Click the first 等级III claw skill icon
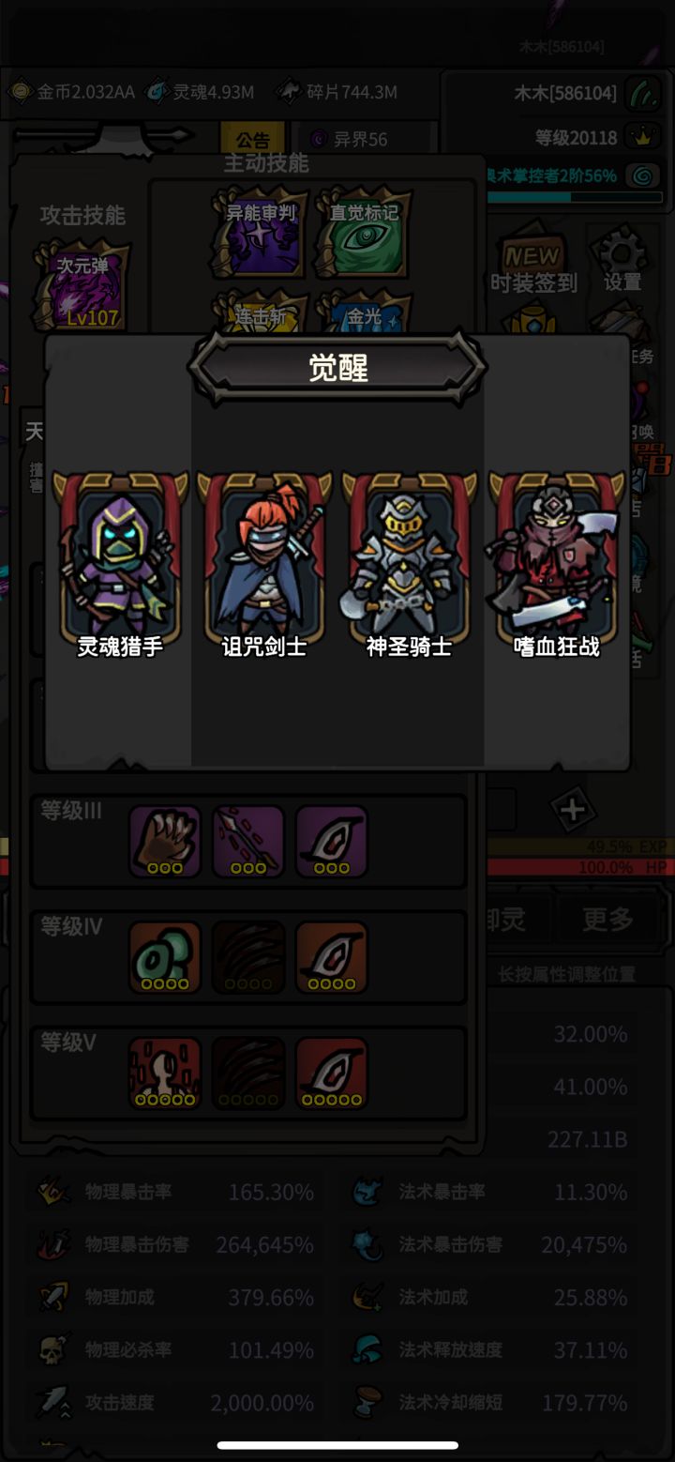 (165, 842)
